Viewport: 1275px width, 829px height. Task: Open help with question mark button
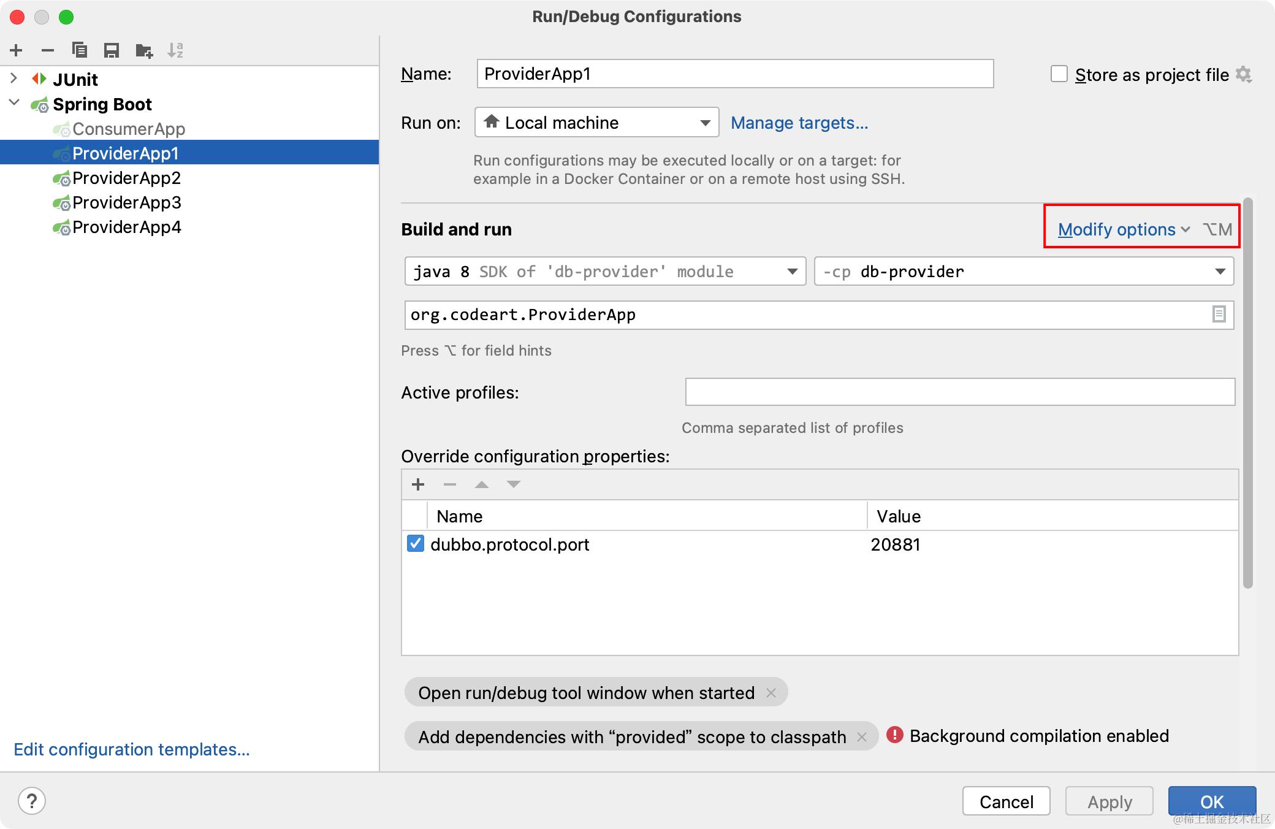(32, 801)
